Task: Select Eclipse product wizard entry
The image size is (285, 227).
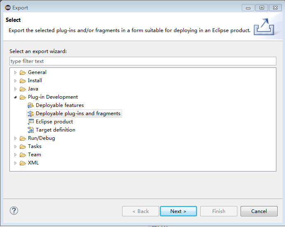Action: click(54, 122)
